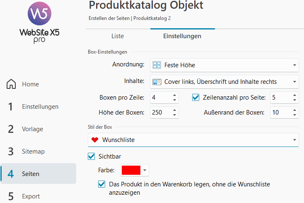304x203 pixels.
Task: Open Home via the house icon
Action: click(x=11, y=84)
